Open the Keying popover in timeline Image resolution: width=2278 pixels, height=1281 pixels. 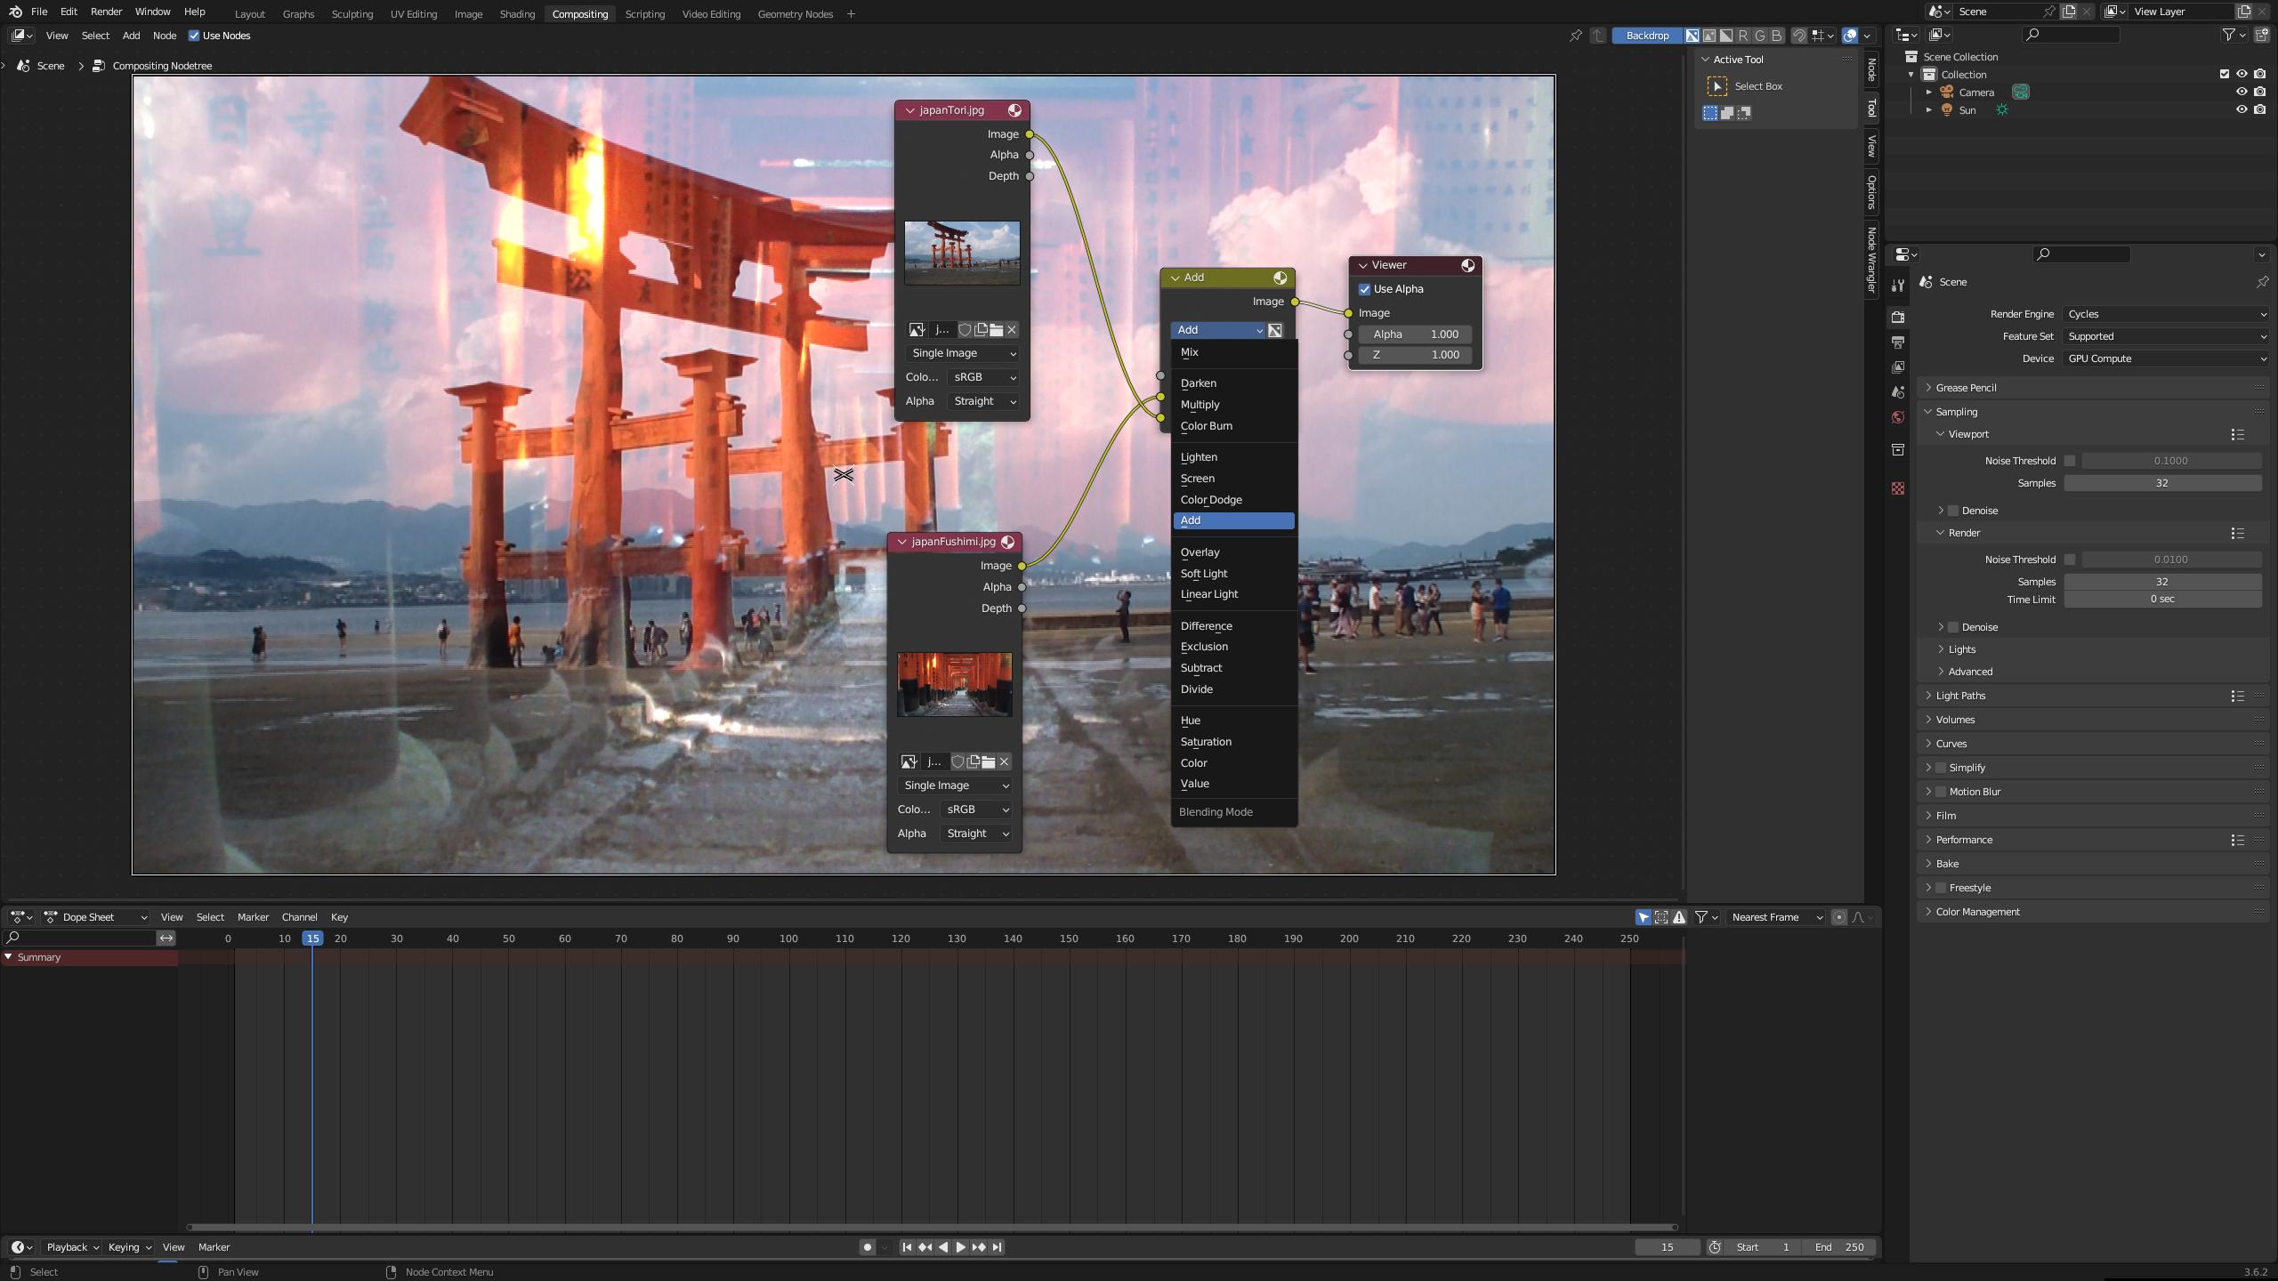coord(129,1247)
